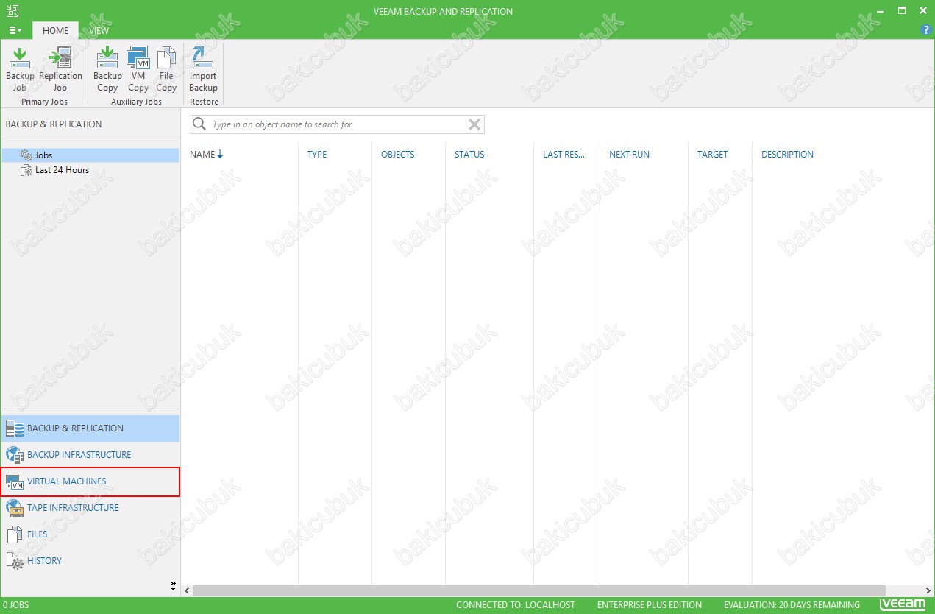
Task: Select Jobs in the tree
Action: (90, 155)
